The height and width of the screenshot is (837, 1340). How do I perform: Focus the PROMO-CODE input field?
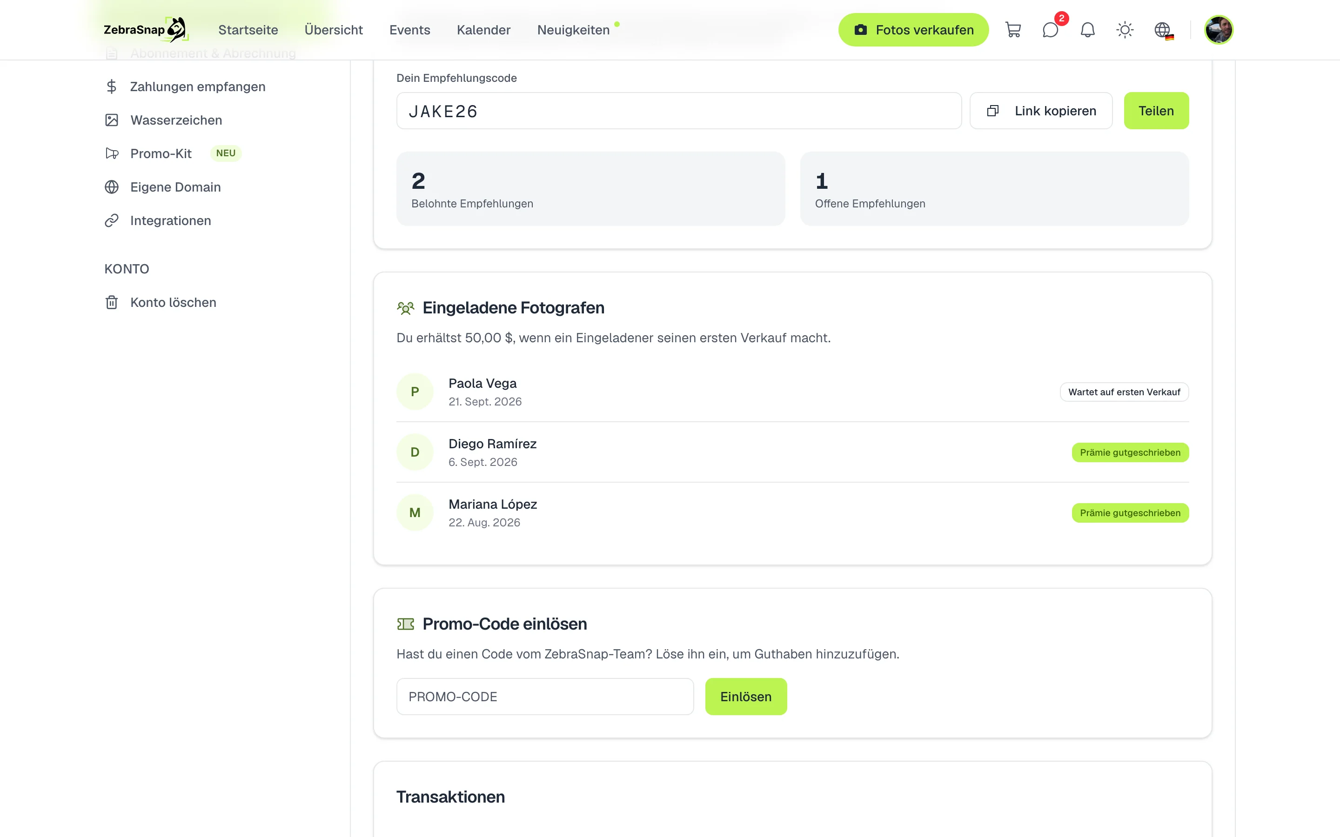(545, 697)
